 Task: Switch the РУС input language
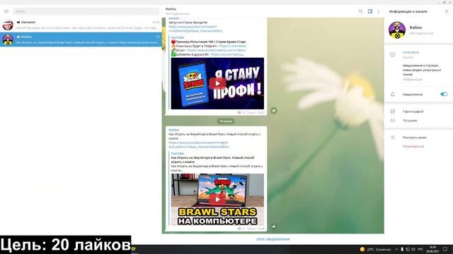tap(420, 249)
